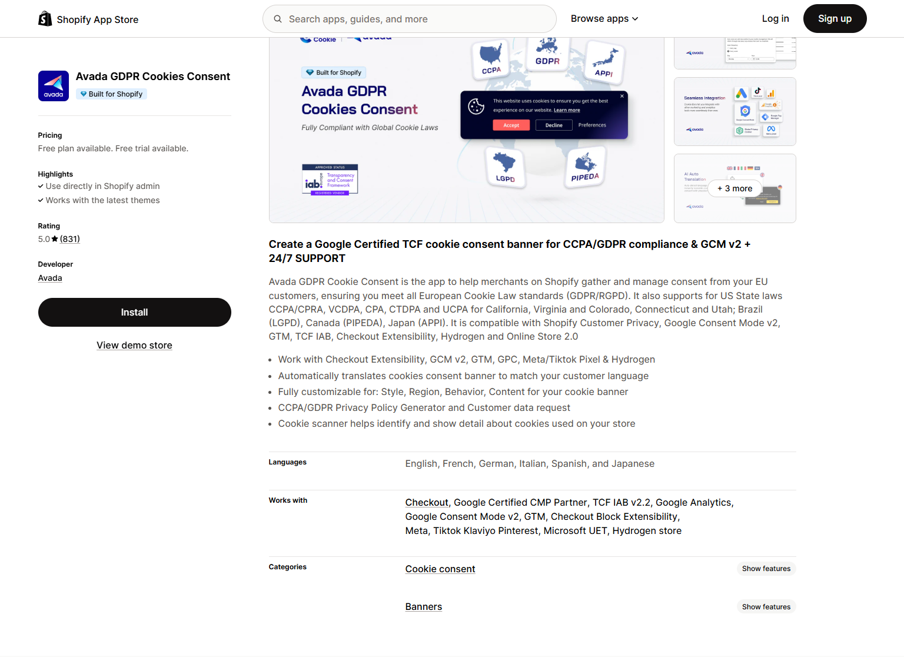Screen dimensions: 904x657
Task: Click the CCPA map tile in image
Action: pyautogui.click(x=491, y=60)
